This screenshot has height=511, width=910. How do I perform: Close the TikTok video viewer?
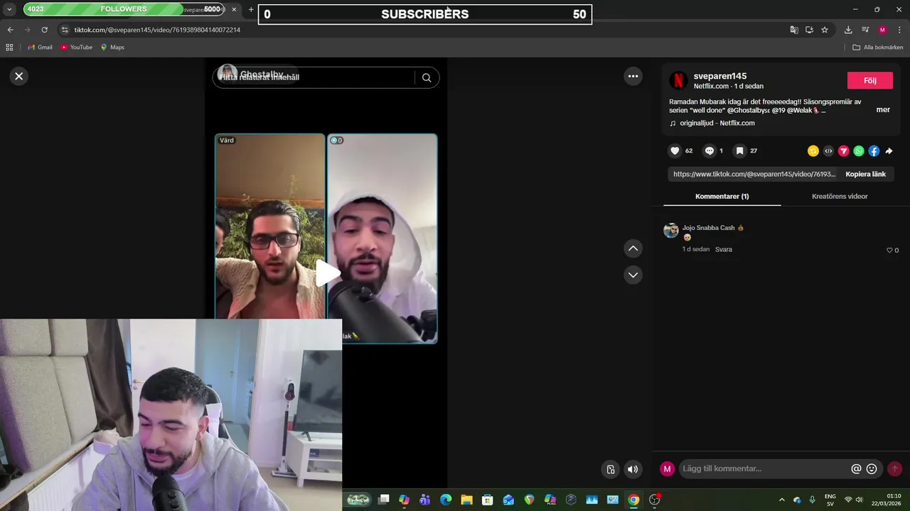point(19,76)
